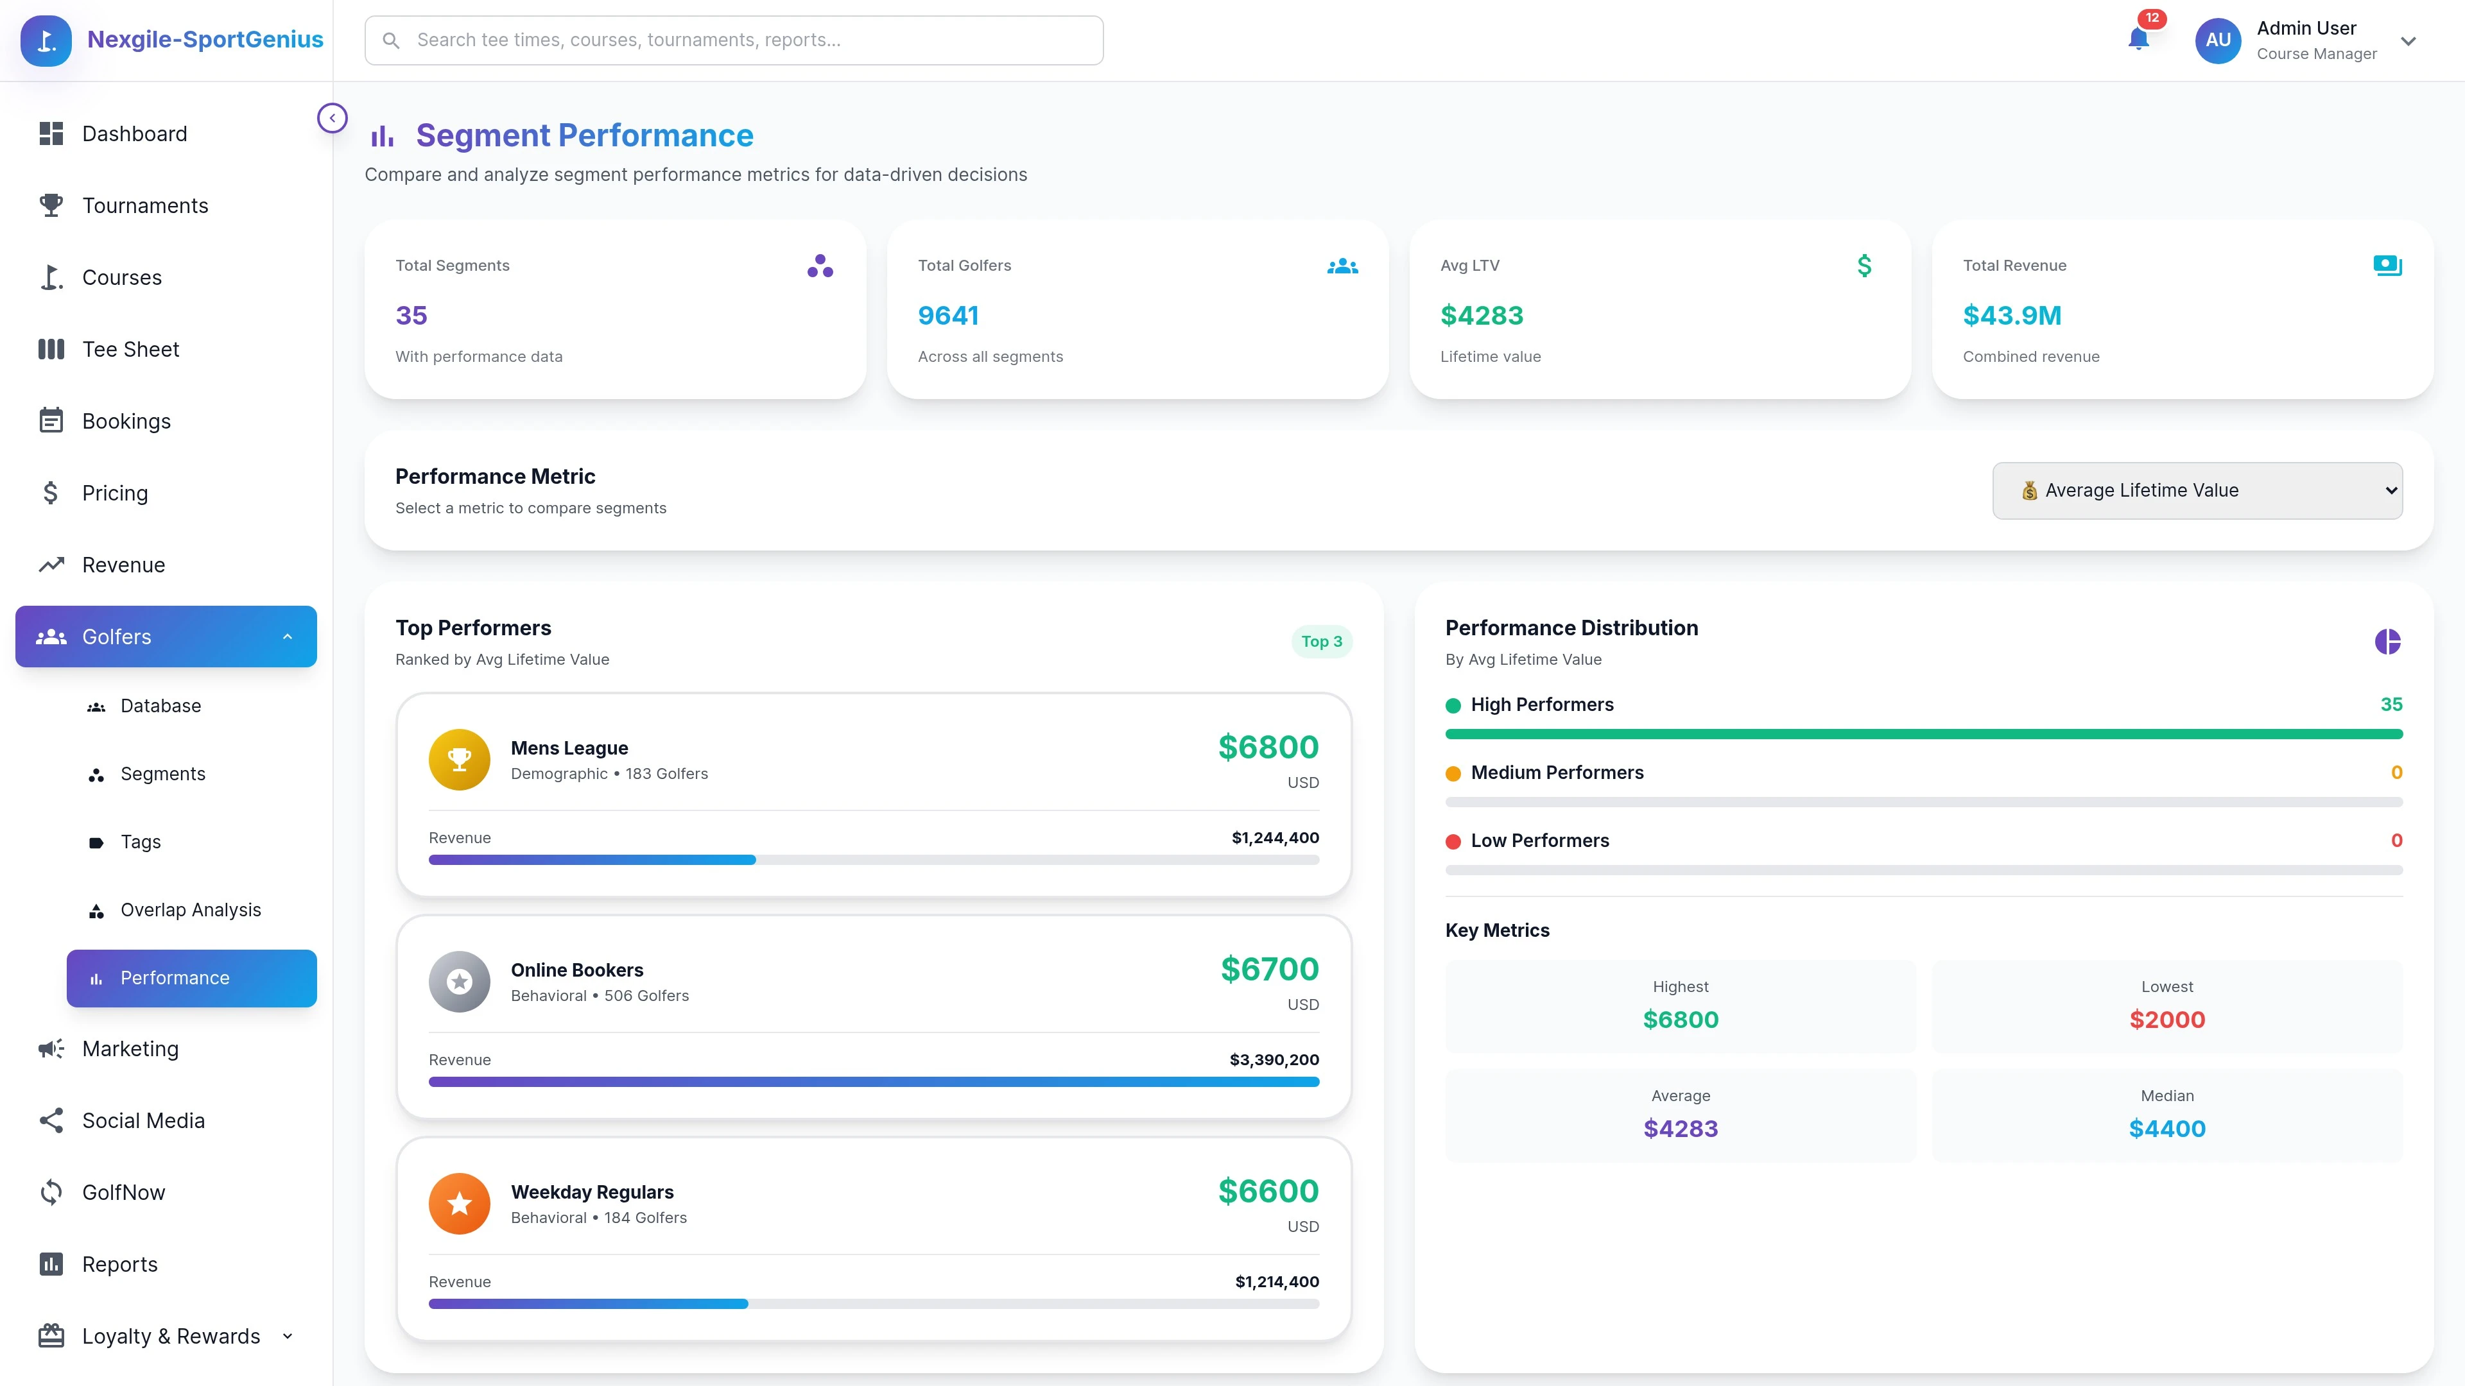Viewport: 2465px width, 1386px height.
Task: Click the Top 3 badge
Action: (1322, 641)
